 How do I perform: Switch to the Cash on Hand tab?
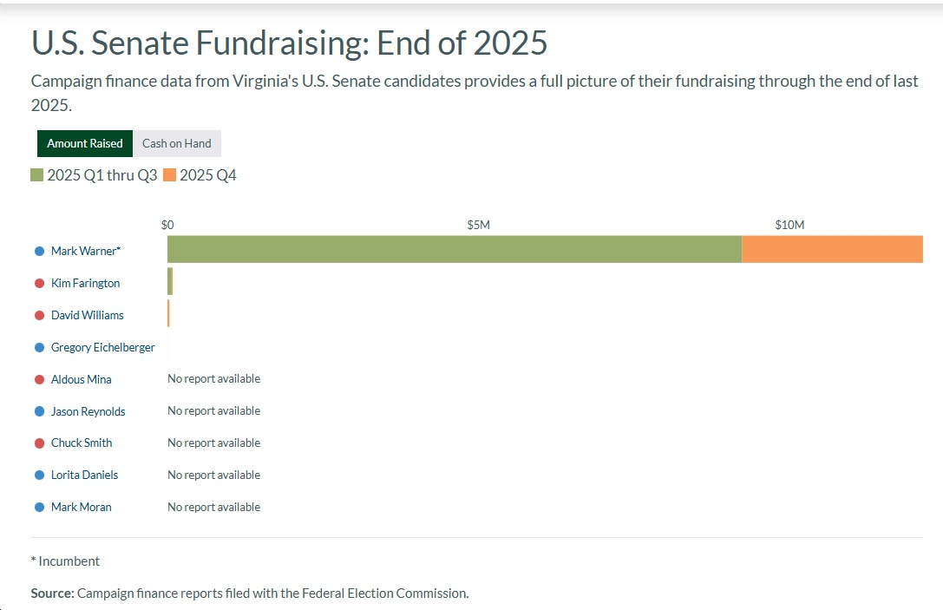pos(177,143)
